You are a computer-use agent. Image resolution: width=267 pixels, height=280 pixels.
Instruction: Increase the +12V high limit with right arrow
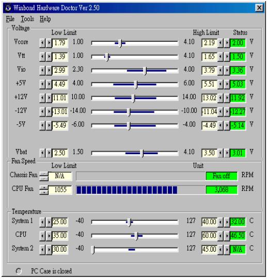click(227, 98)
